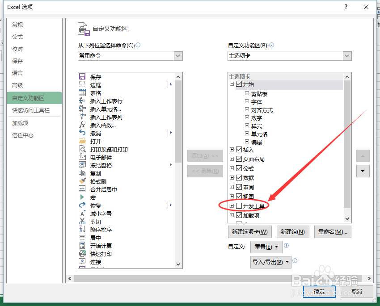Select the 宏 macro play icon
This screenshot has height=306, width=380.
(82, 197)
